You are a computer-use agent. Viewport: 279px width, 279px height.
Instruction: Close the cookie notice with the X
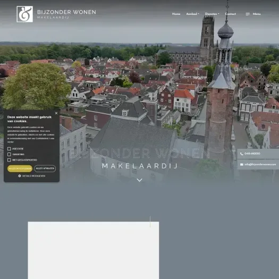(56, 113)
